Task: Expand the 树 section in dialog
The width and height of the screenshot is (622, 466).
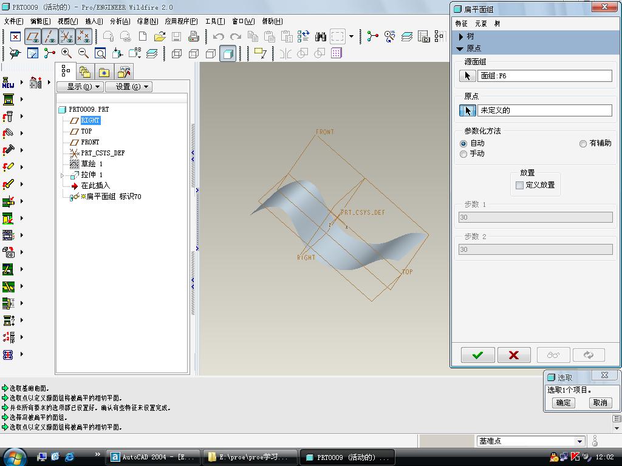Action: coord(461,36)
